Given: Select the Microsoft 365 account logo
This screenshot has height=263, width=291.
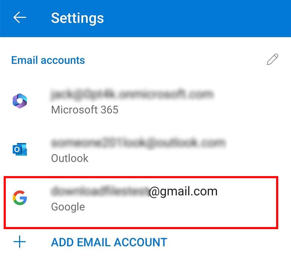Looking at the screenshot, I should click(x=20, y=101).
